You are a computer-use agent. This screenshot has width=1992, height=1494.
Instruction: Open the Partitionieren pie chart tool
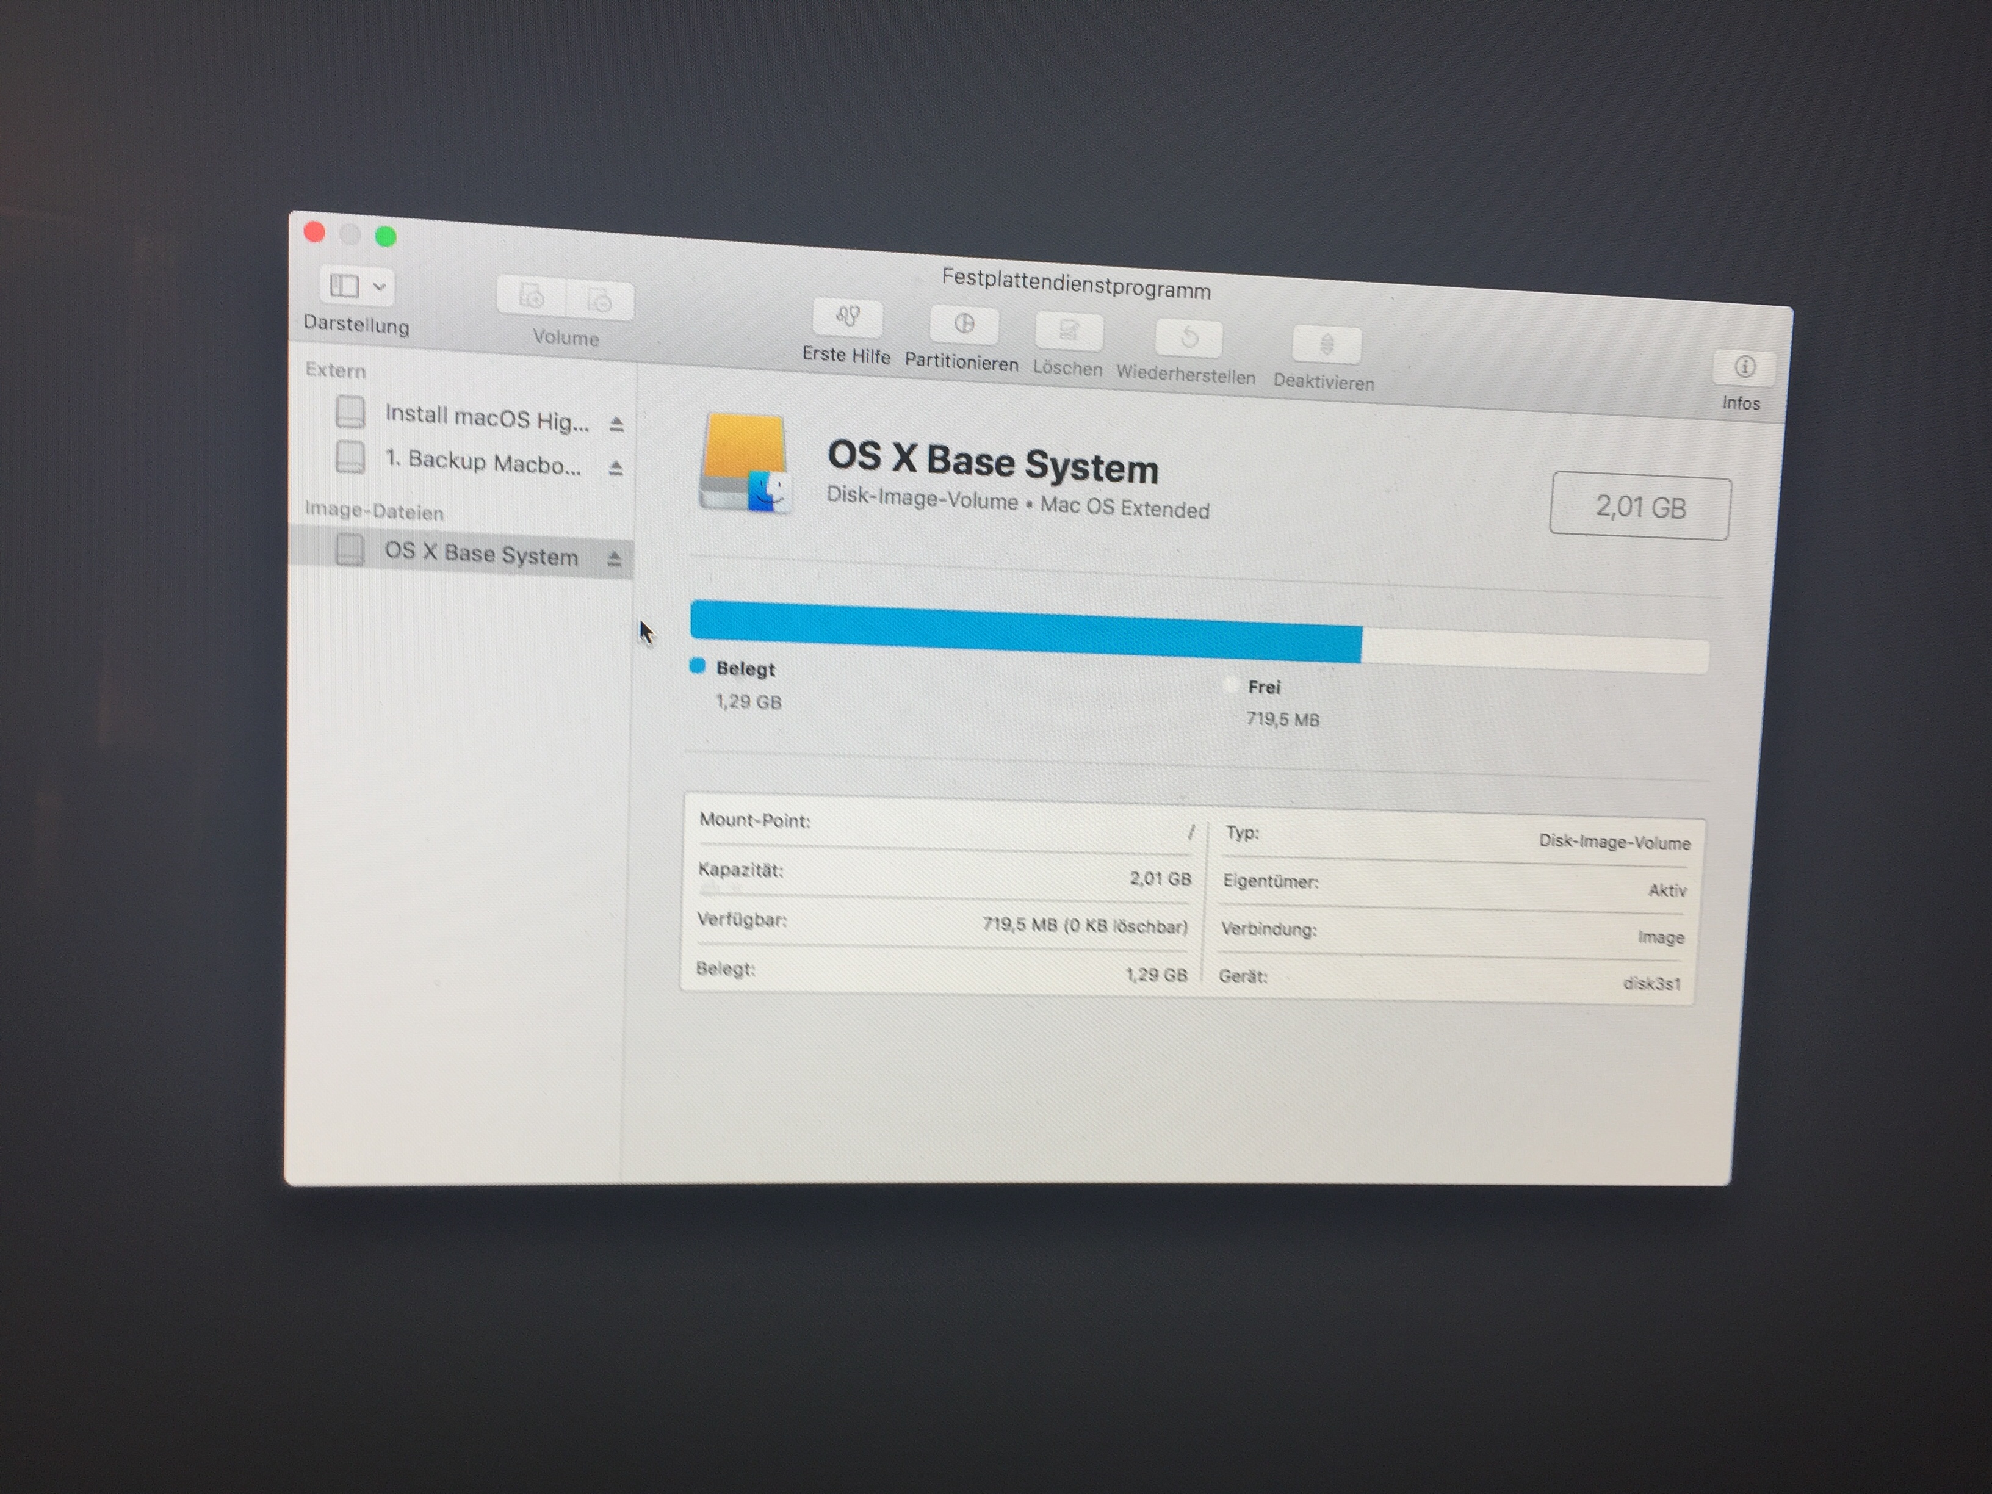click(x=964, y=324)
